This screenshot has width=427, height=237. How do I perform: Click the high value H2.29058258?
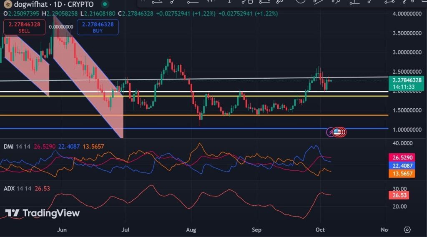coord(60,14)
